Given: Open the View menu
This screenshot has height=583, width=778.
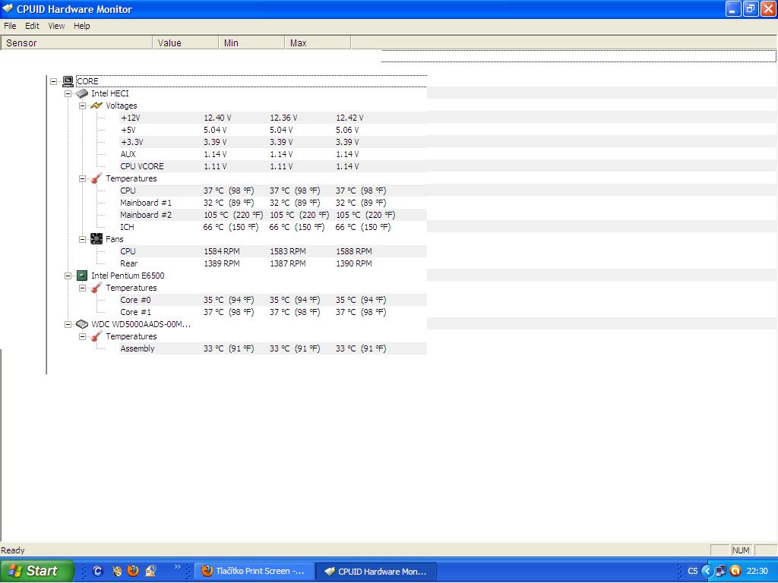Looking at the screenshot, I should (56, 26).
